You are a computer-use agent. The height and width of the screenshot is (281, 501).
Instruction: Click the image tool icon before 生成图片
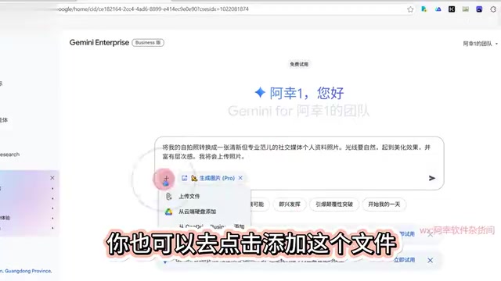[x=185, y=178]
